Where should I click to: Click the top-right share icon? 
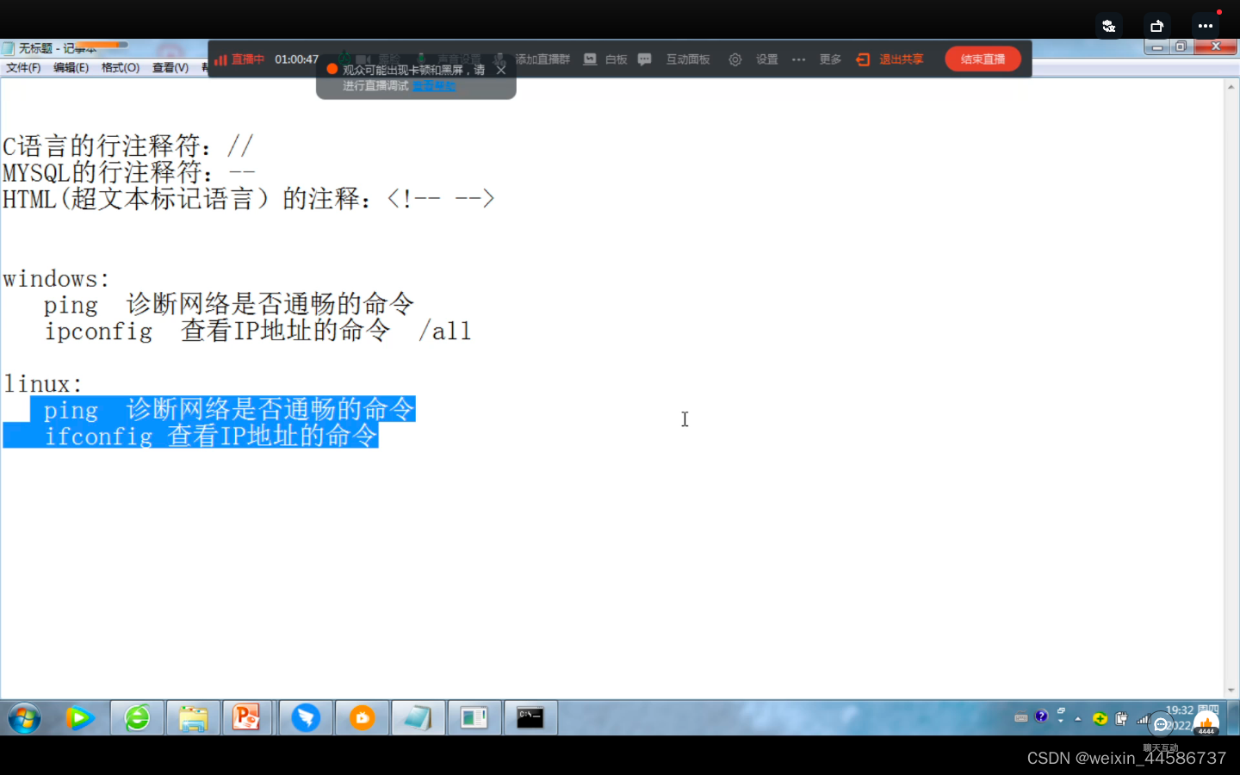1157,26
